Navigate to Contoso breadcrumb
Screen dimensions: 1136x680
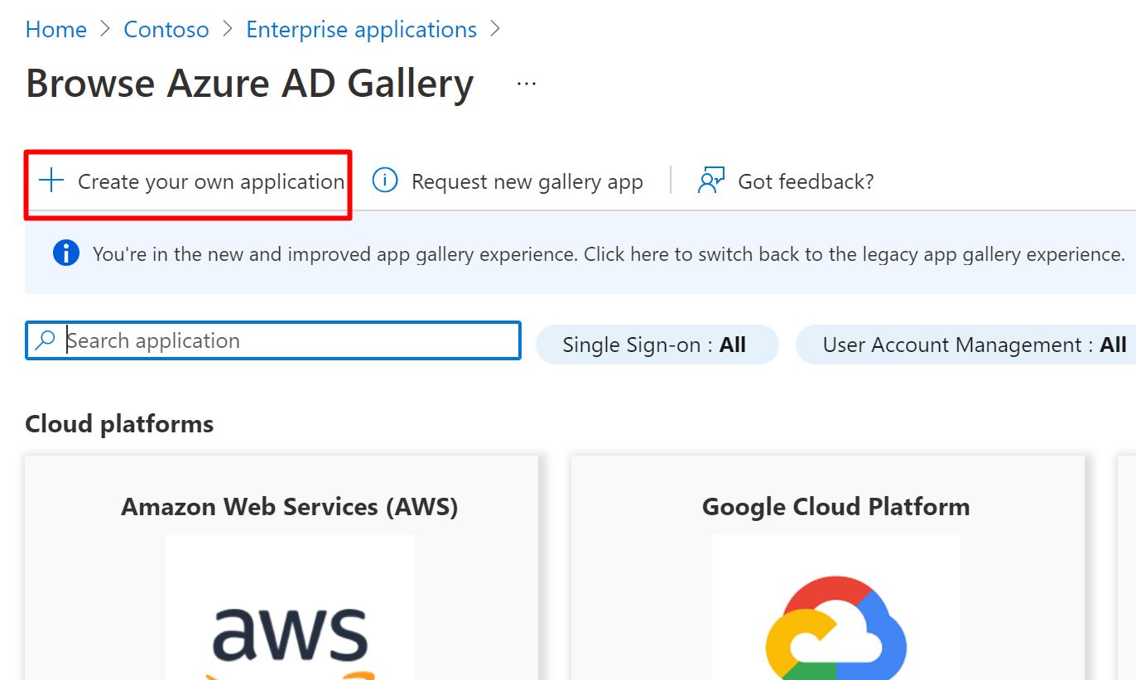coord(166,30)
